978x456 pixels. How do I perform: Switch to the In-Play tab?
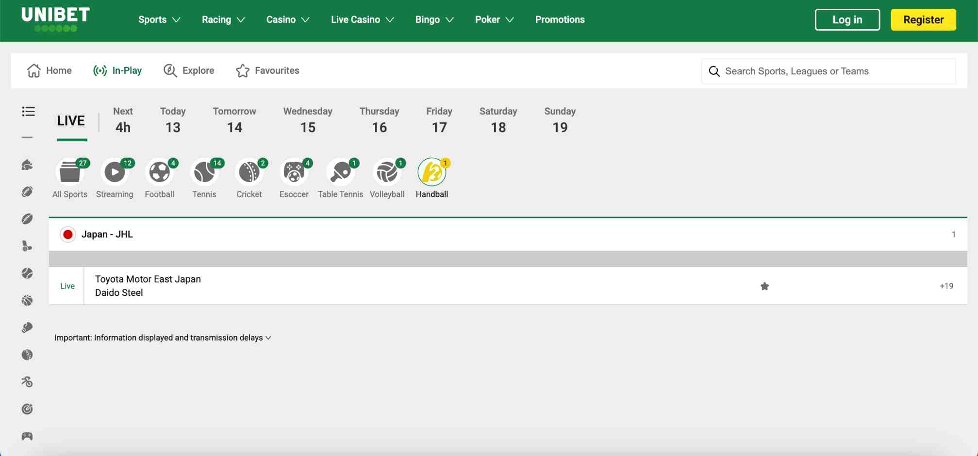[x=117, y=70]
